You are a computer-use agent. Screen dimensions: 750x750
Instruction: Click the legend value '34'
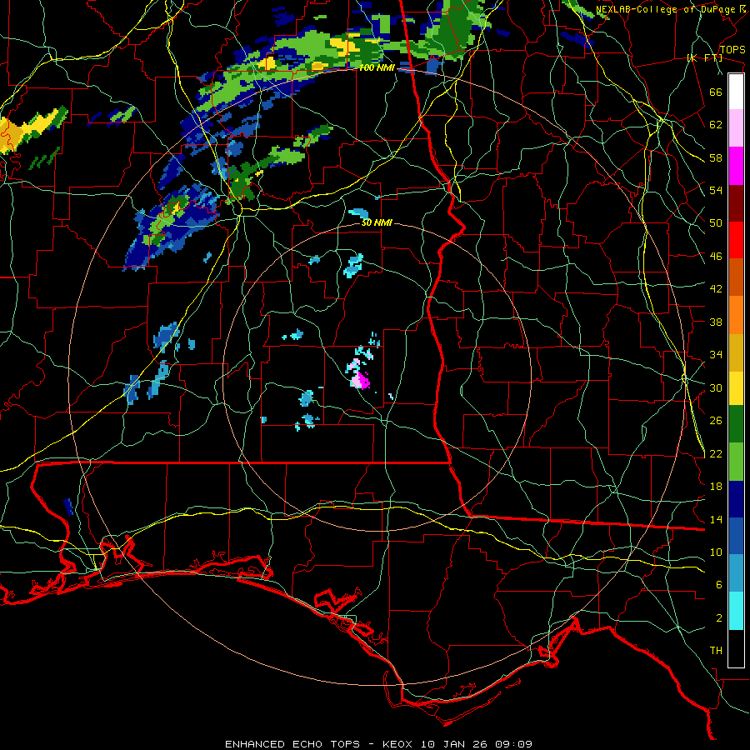pyautogui.click(x=716, y=354)
